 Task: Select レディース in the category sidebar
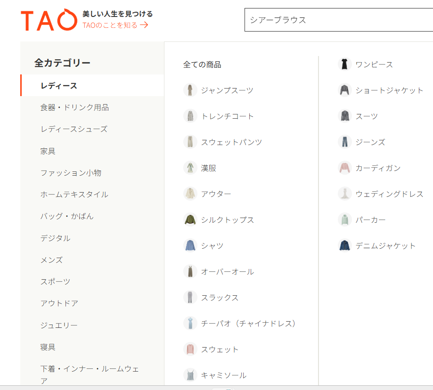point(59,86)
